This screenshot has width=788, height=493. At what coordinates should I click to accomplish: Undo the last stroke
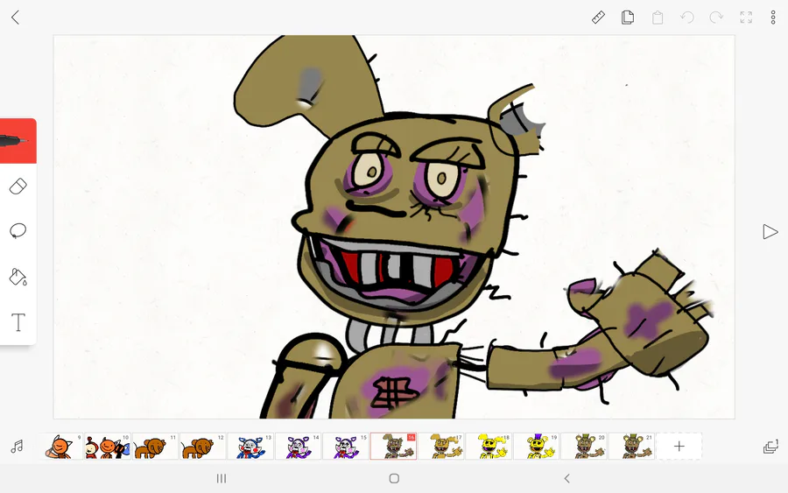(687, 18)
